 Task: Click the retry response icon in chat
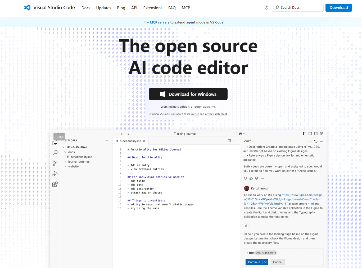click(x=245, y=178)
